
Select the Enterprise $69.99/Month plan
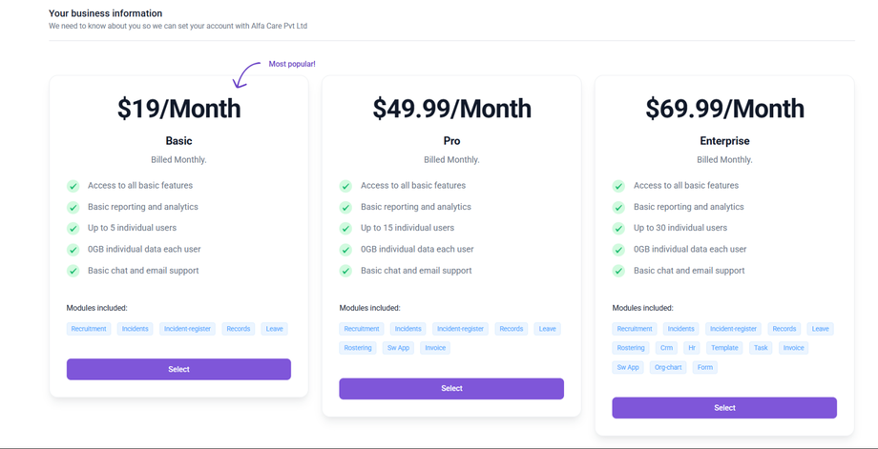coord(724,408)
